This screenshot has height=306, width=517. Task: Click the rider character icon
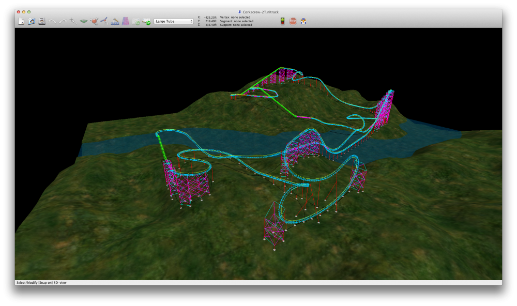click(x=303, y=21)
